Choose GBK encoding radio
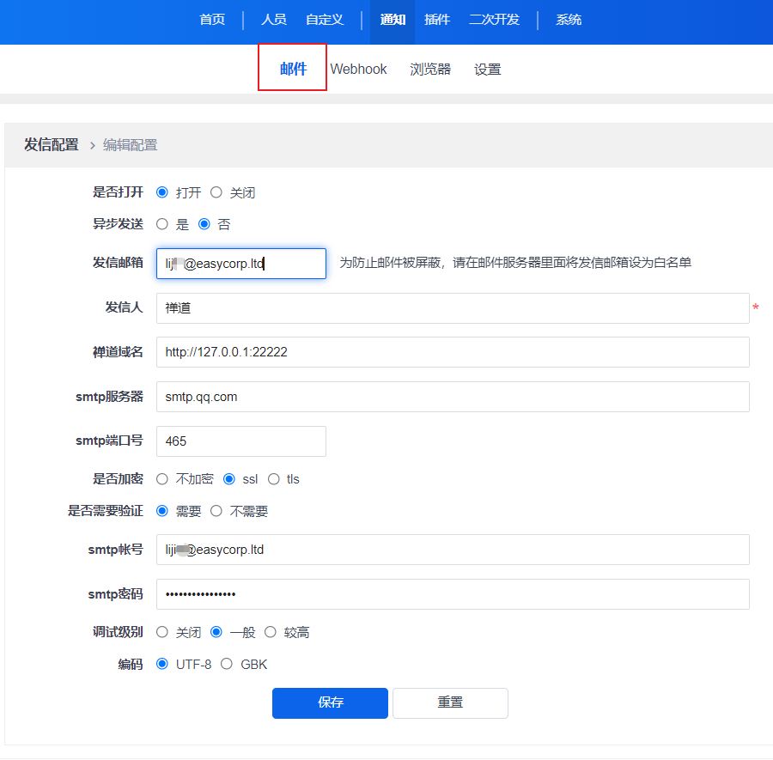 pyautogui.click(x=227, y=664)
